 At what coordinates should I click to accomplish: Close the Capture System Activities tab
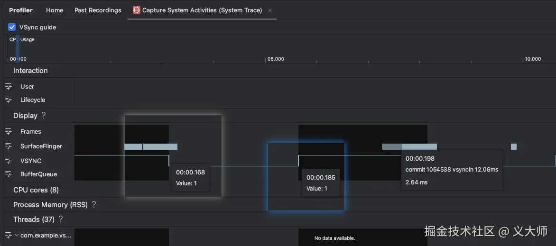tap(270, 10)
